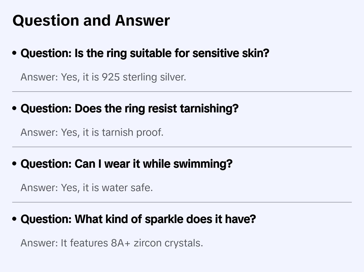Expand the ring tarnishing question
This screenshot has height=272, width=364.
click(129, 109)
